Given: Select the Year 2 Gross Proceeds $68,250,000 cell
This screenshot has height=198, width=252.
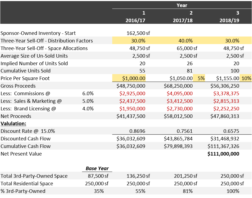Looking at the screenshot, I should pyautogui.click(x=178, y=86).
